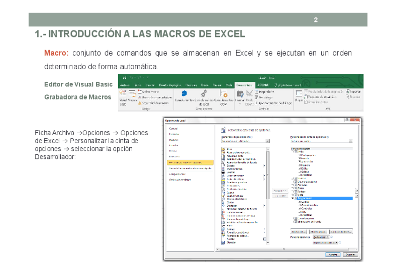This screenshot has height=280, width=396.
Task: Click the Save icon in title bar
Action: click(x=125, y=78)
